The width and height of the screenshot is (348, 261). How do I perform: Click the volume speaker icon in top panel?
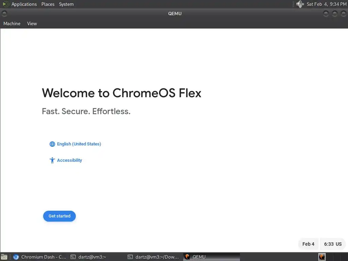click(300, 4)
